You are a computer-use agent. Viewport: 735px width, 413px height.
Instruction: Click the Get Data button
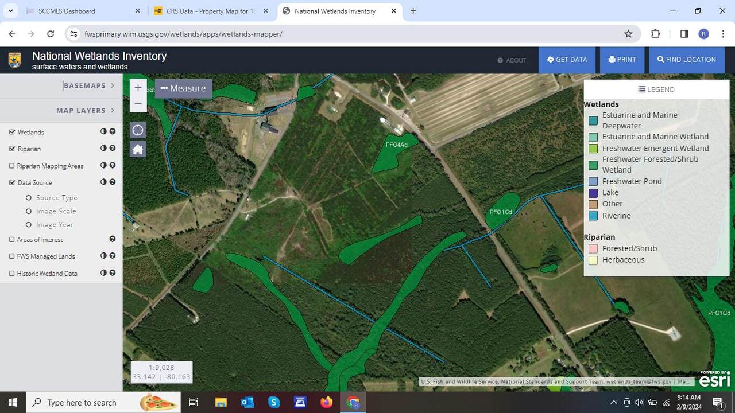pyautogui.click(x=567, y=60)
